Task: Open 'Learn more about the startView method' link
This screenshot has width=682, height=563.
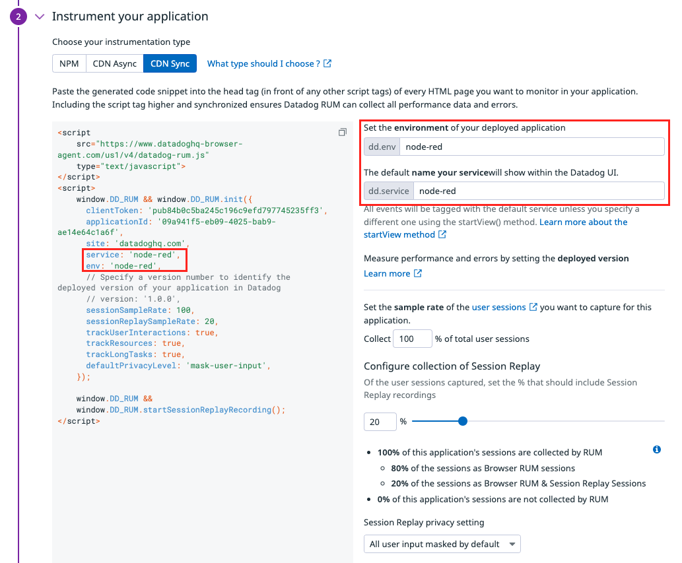Action: (x=495, y=228)
